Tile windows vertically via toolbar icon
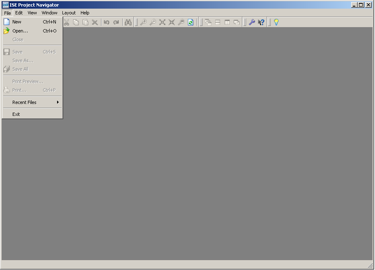 [x=227, y=22]
